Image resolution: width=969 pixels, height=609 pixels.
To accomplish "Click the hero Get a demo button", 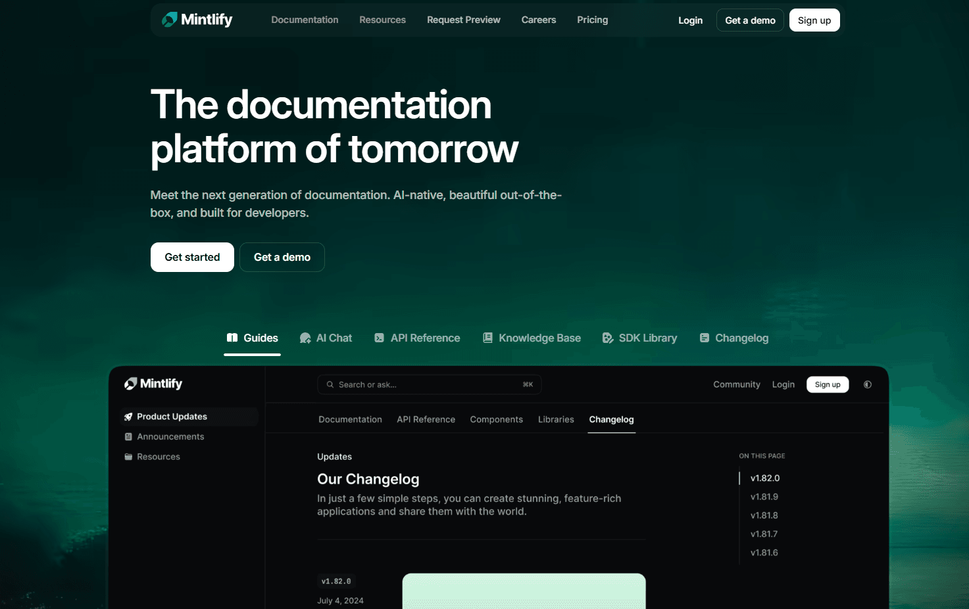I will (282, 257).
